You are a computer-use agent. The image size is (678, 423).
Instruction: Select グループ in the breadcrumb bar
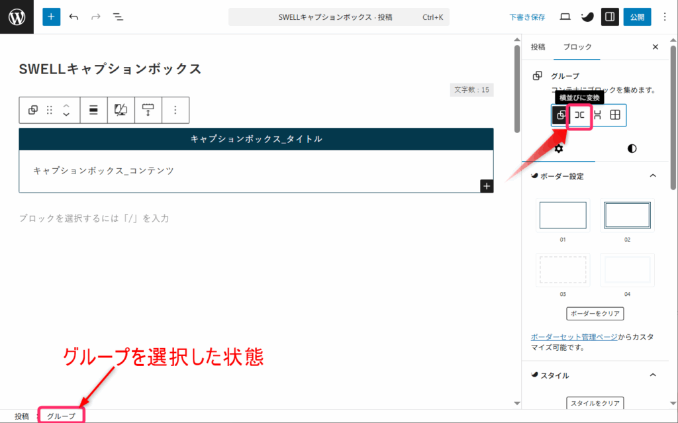61,416
